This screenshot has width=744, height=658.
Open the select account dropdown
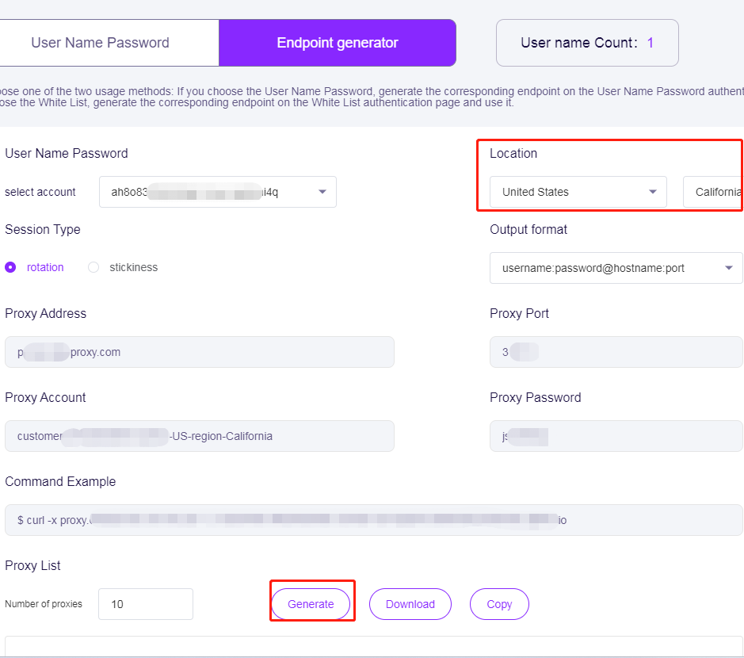218,192
